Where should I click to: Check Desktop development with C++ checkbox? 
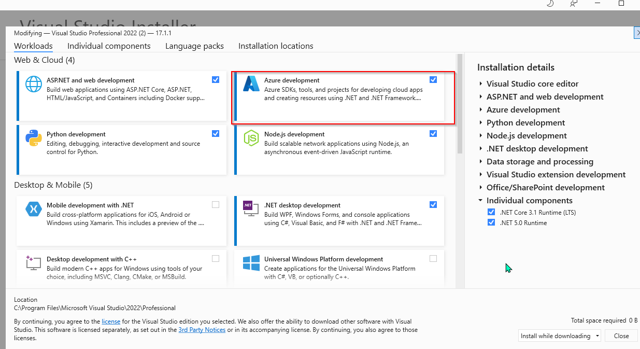tap(216, 259)
